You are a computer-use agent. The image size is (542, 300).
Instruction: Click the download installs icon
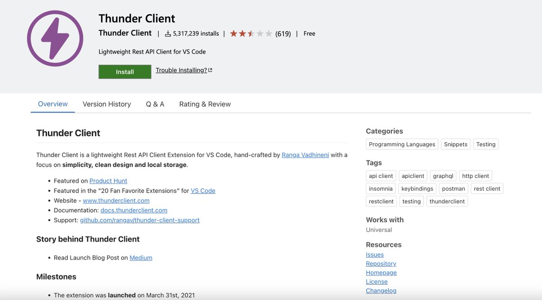(x=168, y=33)
